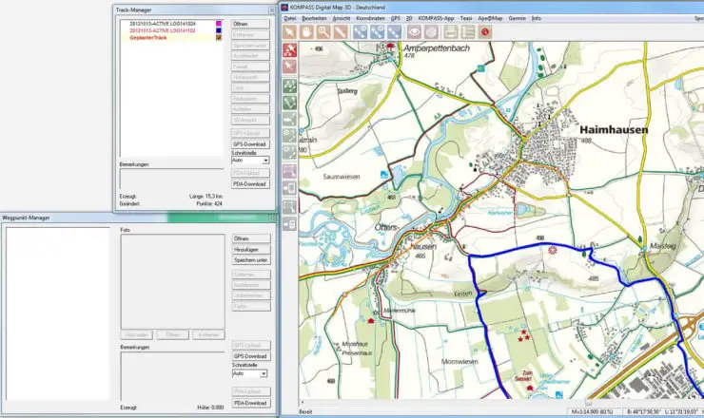Open the 3D menu
Viewport: 704px width, 418px height.
pos(409,18)
